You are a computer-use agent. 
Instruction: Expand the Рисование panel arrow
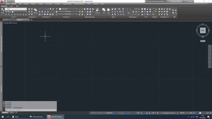point(50,17)
